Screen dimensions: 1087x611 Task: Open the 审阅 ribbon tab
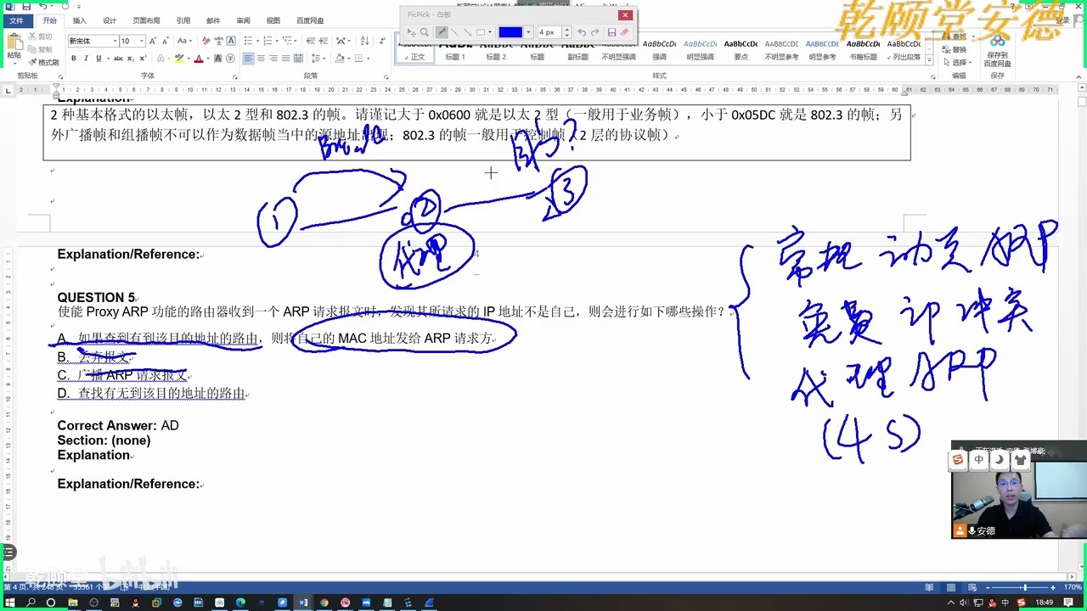[x=243, y=20]
